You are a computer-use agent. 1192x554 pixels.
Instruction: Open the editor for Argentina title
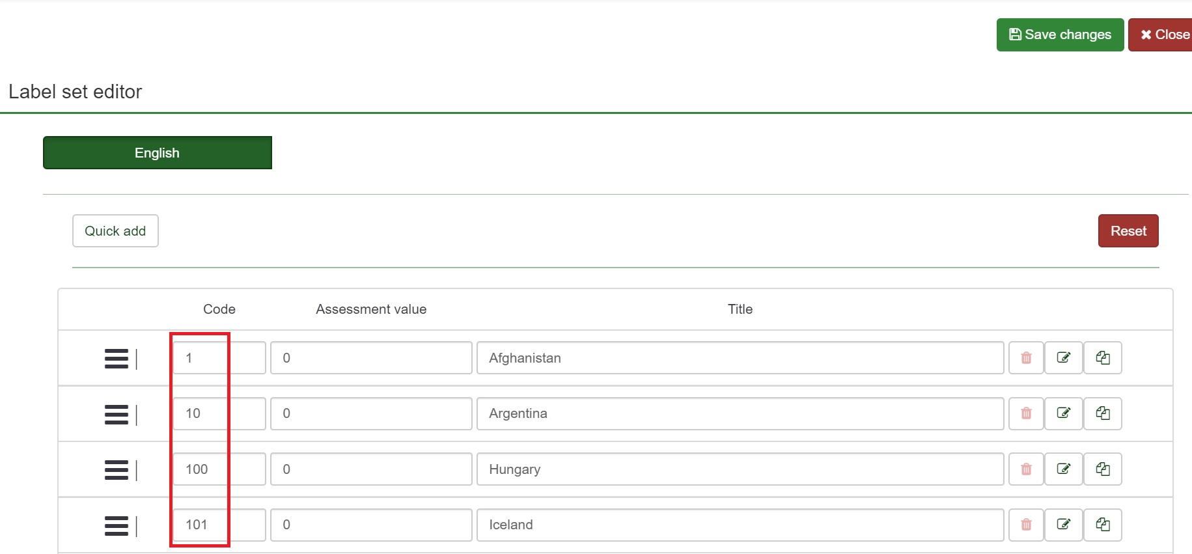(x=1063, y=413)
